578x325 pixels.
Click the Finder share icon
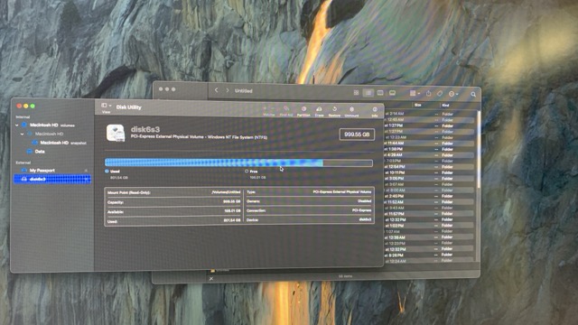428,94
